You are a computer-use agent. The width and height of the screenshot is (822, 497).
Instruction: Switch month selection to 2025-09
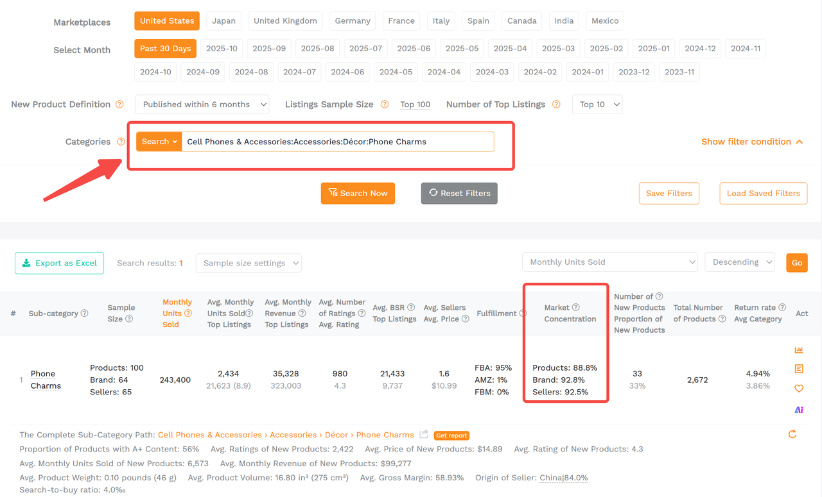pos(269,48)
